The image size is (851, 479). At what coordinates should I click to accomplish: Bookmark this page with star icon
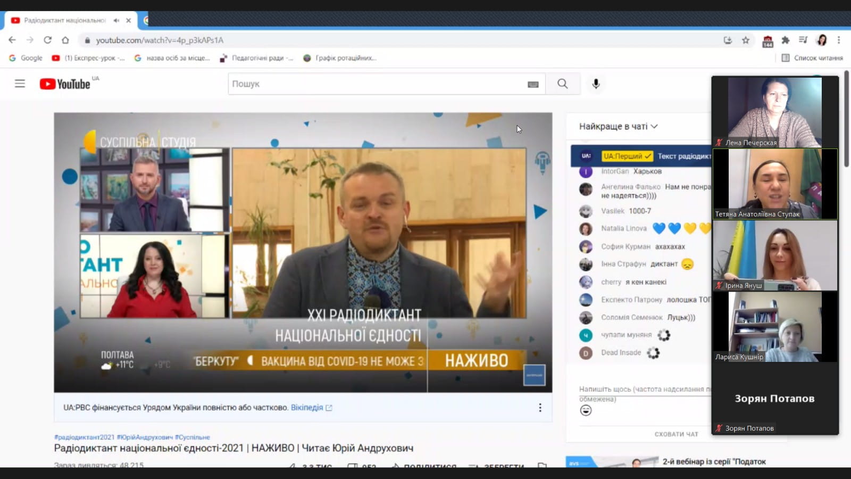pos(746,40)
